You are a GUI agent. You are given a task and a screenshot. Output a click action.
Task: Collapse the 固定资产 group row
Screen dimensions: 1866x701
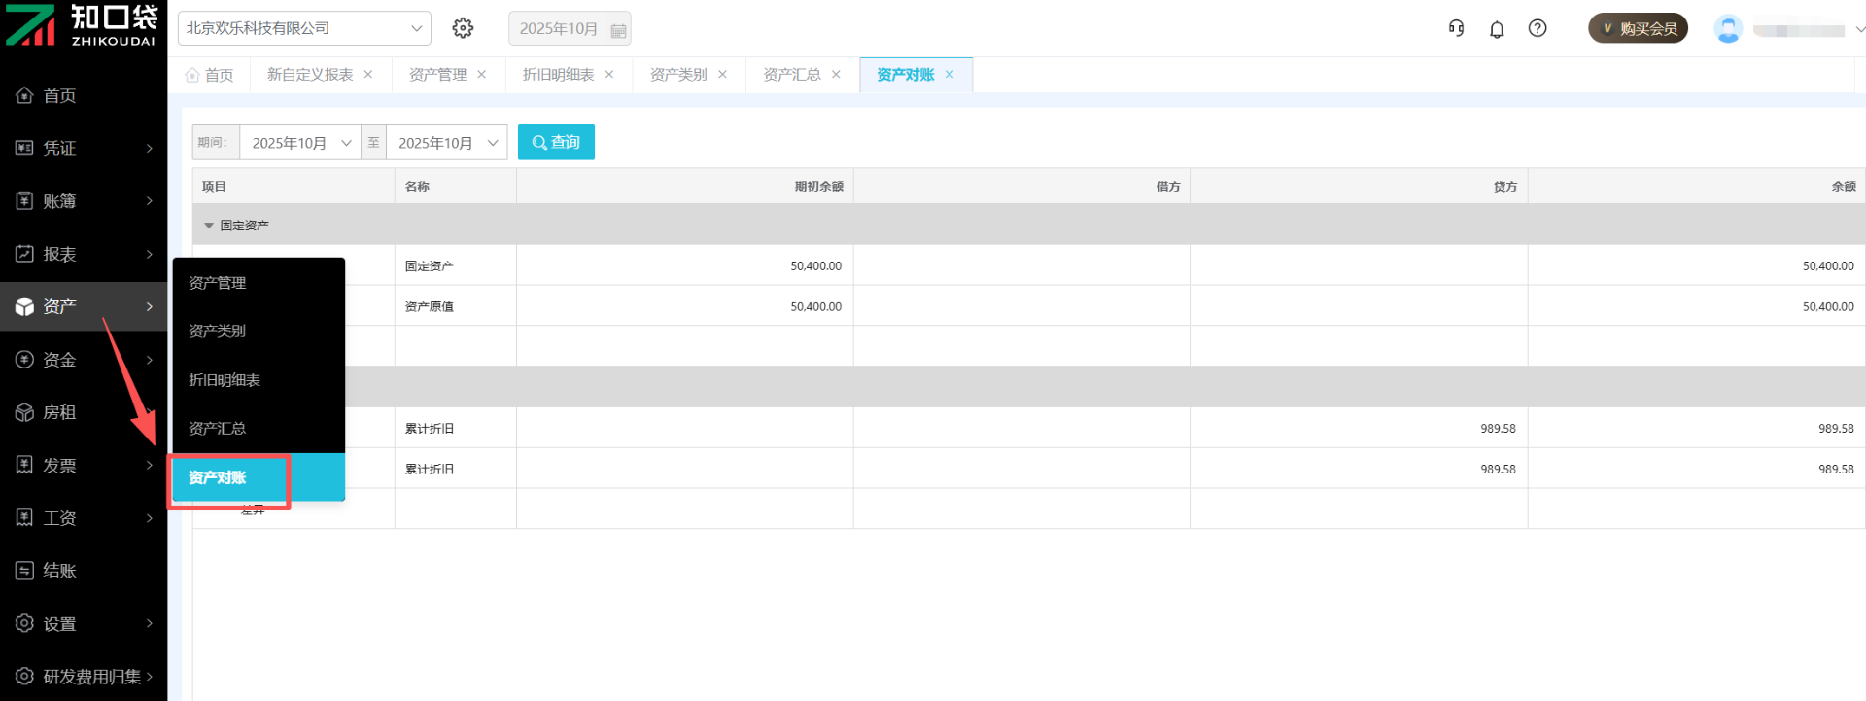pyautogui.click(x=209, y=226)
